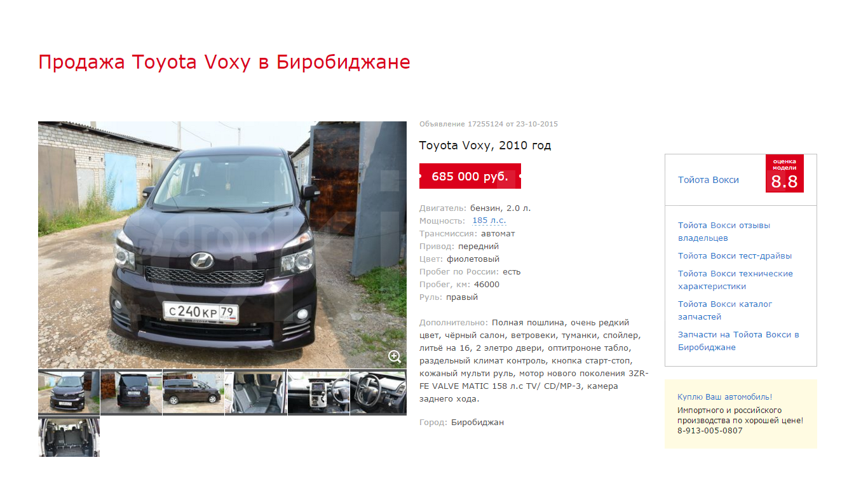This screenshot has height=488, width=868.
Task: Open Запчасти на Тойота Вокси в Биробиджане
Action: pyautogui.click(x=738, y=341)
